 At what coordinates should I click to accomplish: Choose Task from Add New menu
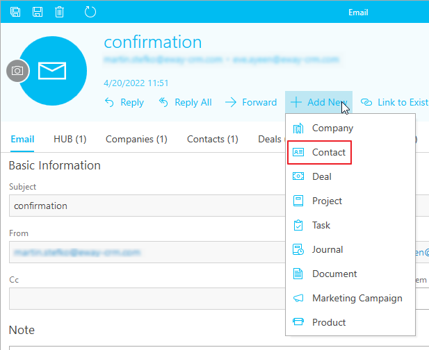click(x=350, y=225)
